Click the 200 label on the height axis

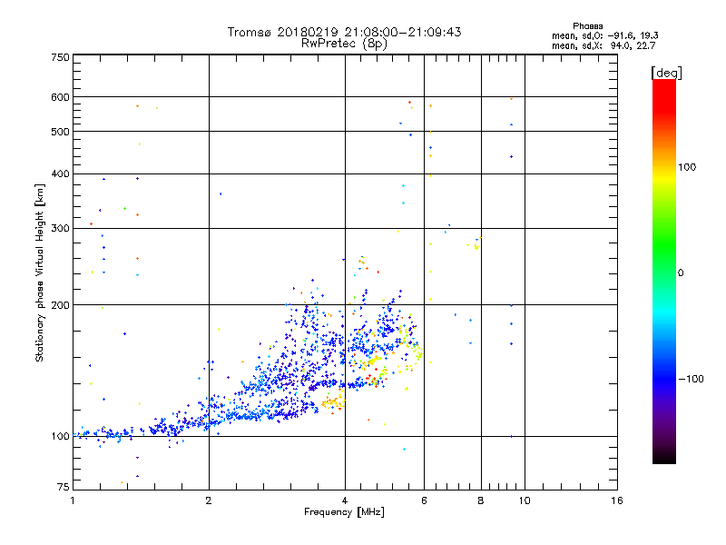pos(60,305)
